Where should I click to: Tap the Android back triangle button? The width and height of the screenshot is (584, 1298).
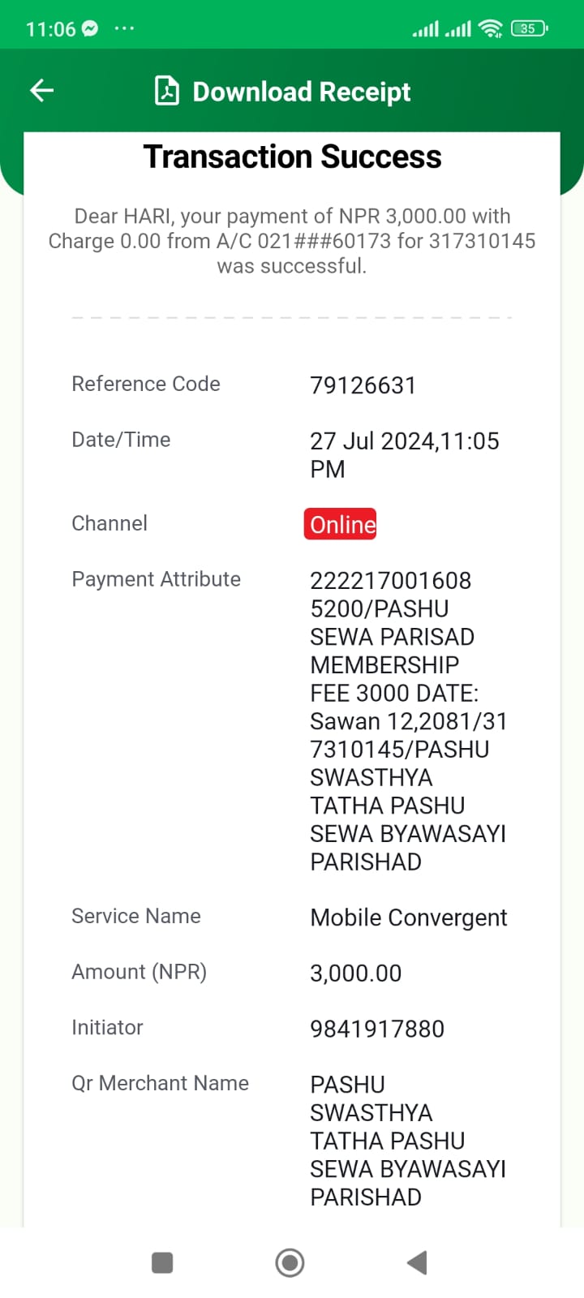[x=417, y=1262]
